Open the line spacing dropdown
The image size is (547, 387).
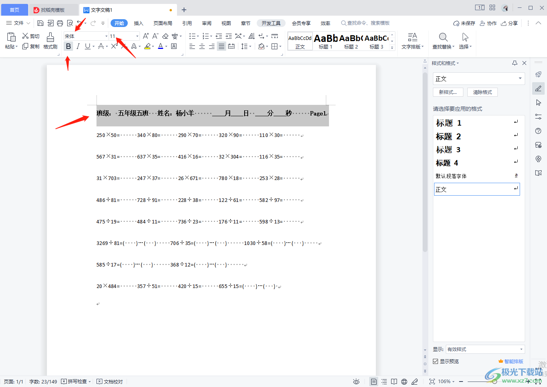click(250, 46)
